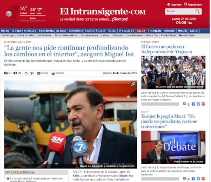211x182 pixels.
Task: Click list icon beside La Justicia related note
Action: click(8, 178)
